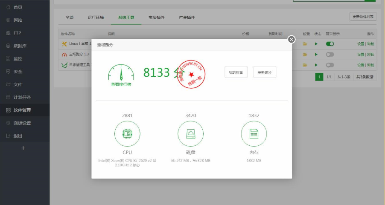Click the 软件名称 column header

[68, 34]
